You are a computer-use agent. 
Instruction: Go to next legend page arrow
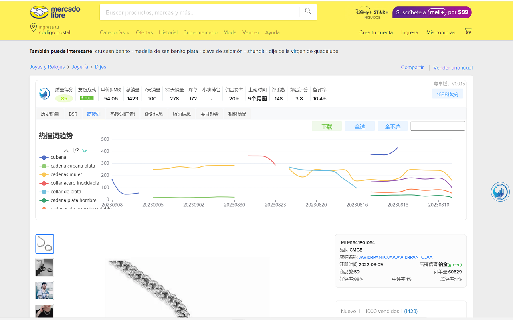pyautogui.click(x=85, y=151)
